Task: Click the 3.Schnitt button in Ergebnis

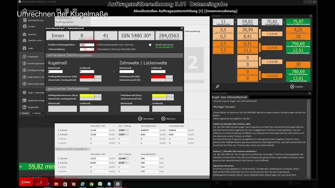Action: (272, 62)
